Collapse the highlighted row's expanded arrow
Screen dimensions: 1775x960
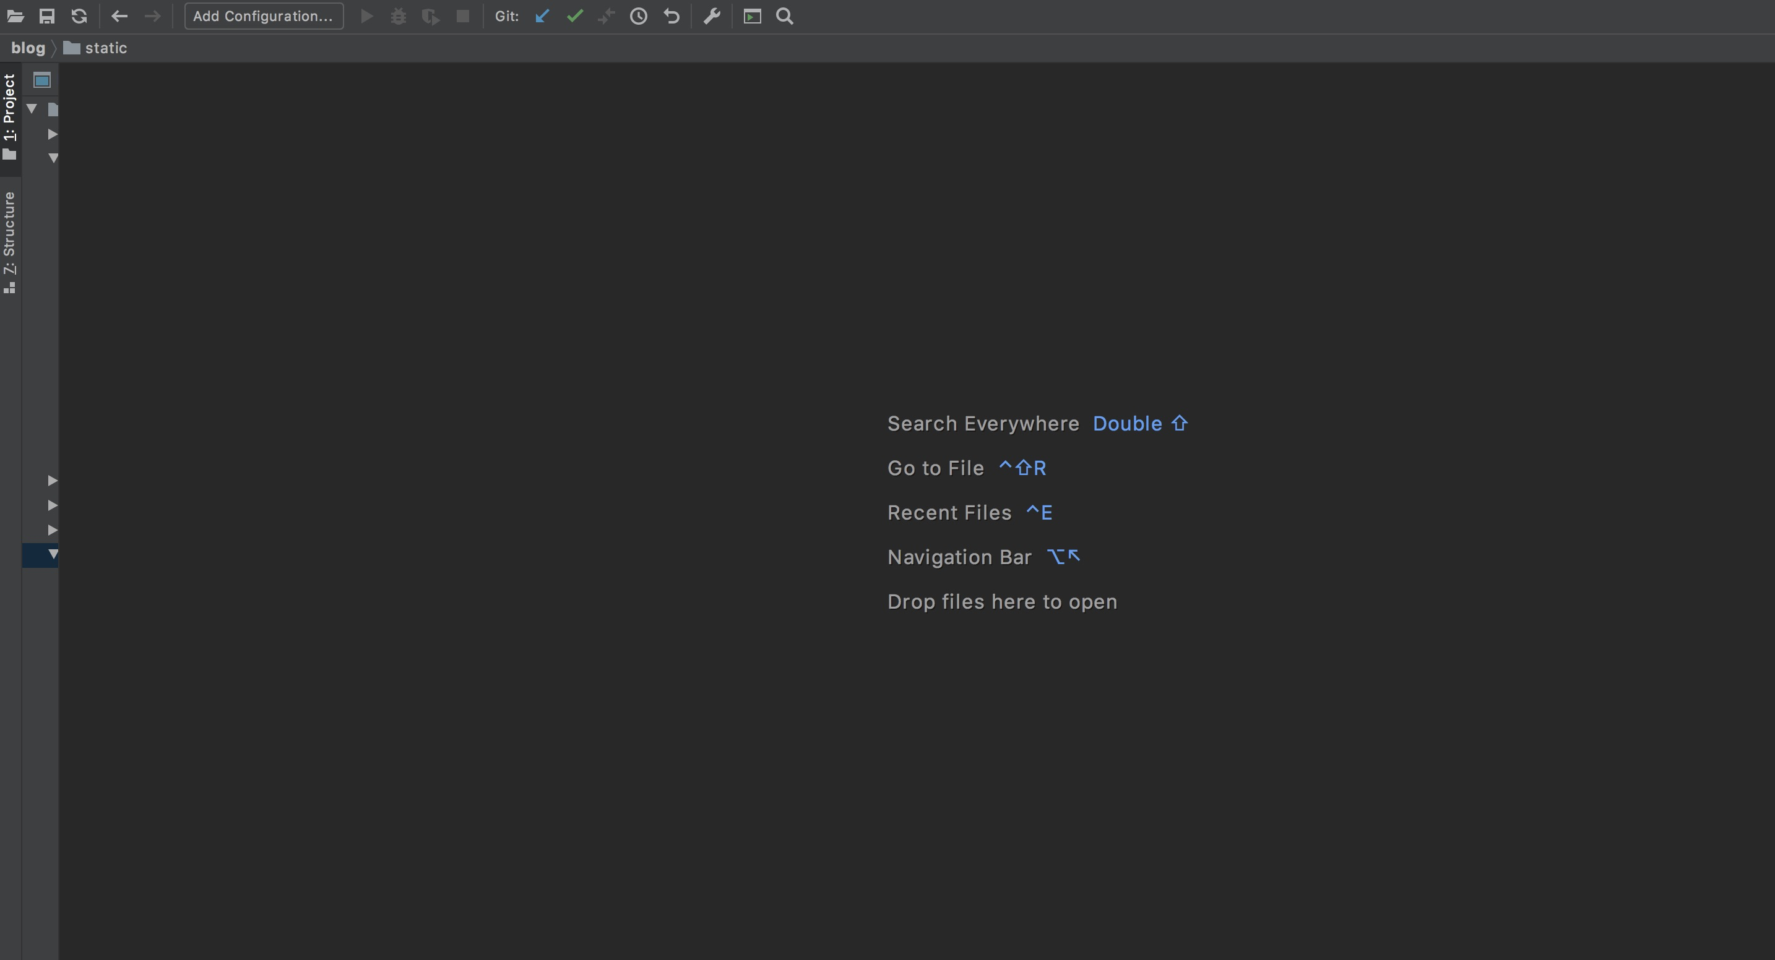53,554
